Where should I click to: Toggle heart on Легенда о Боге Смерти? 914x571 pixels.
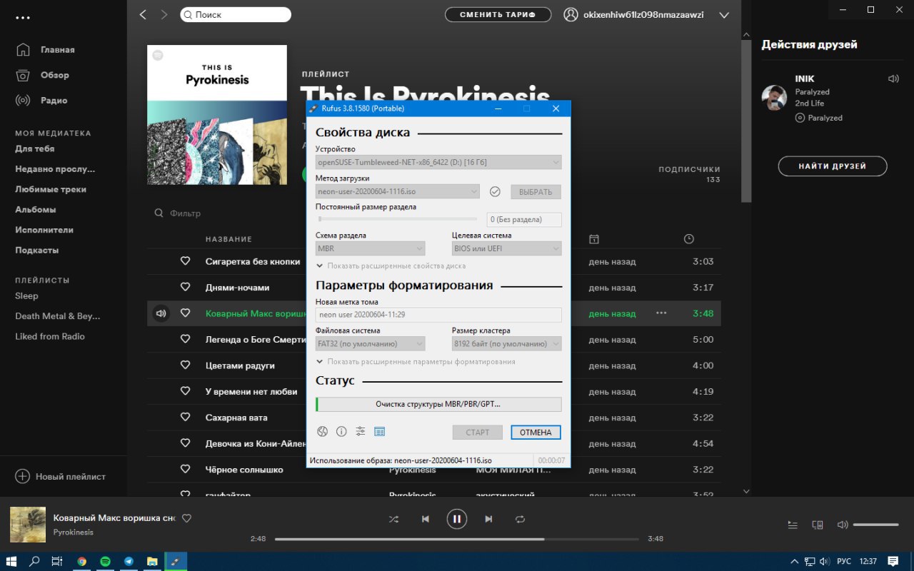coord(185,339)
